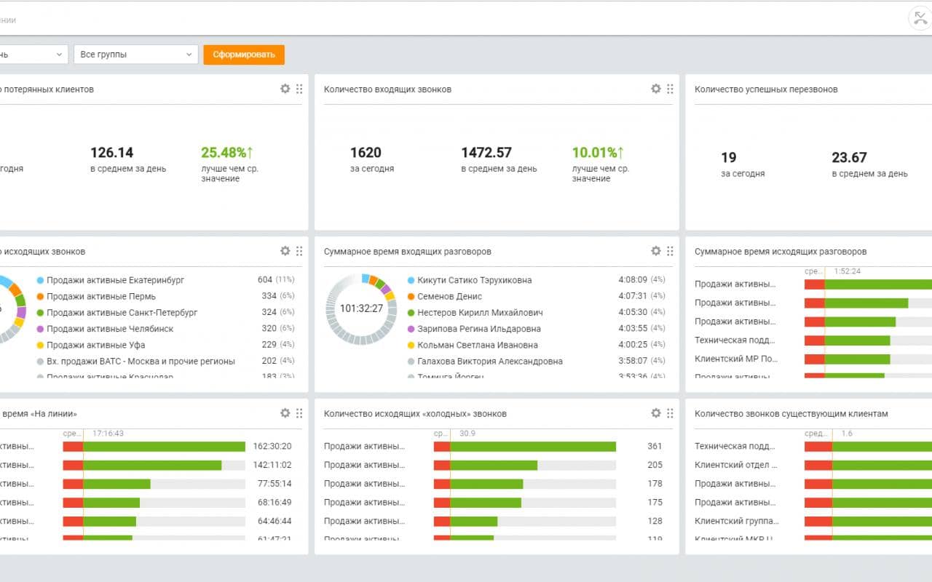Click orange dot for Продажи активные Пермь

coord(40,296)
